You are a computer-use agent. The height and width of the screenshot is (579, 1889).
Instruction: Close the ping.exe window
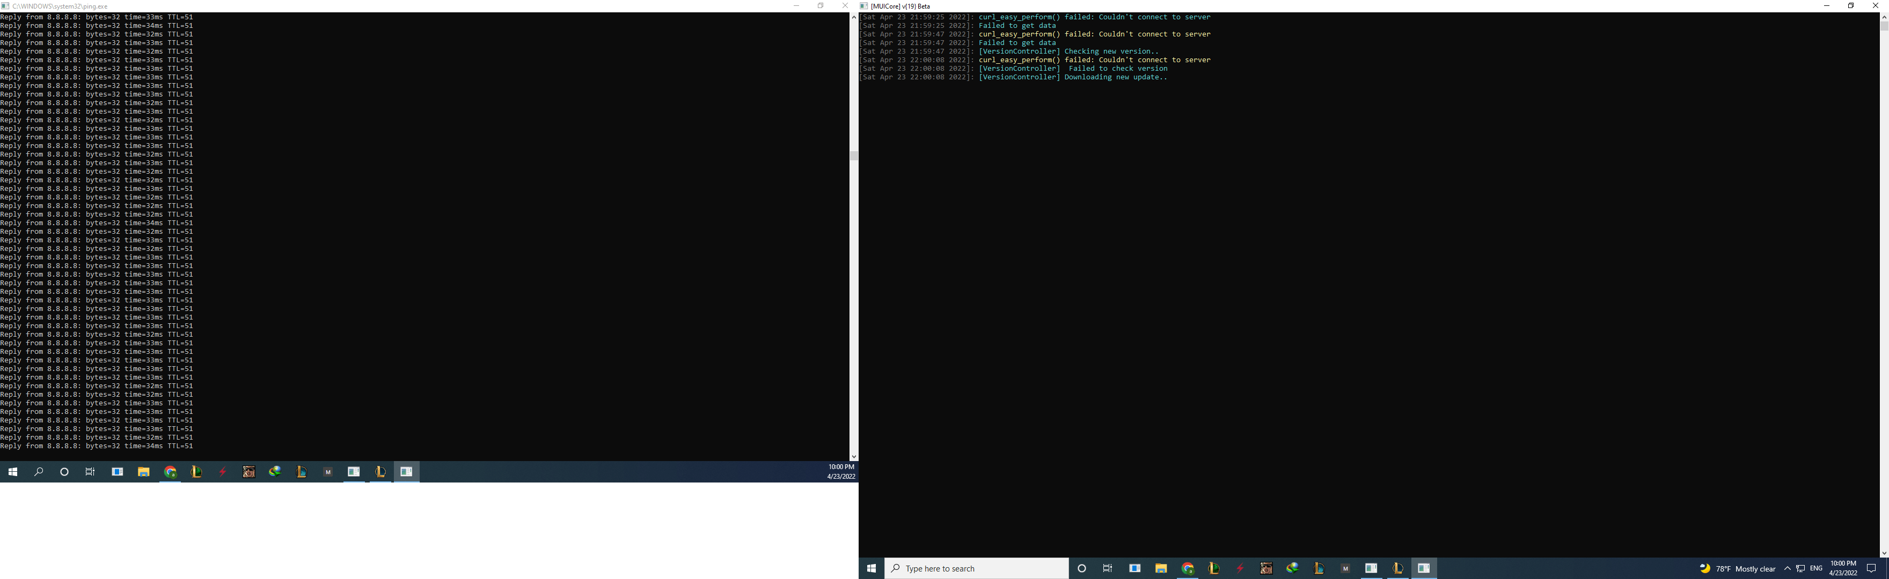[x=845, y=6]
